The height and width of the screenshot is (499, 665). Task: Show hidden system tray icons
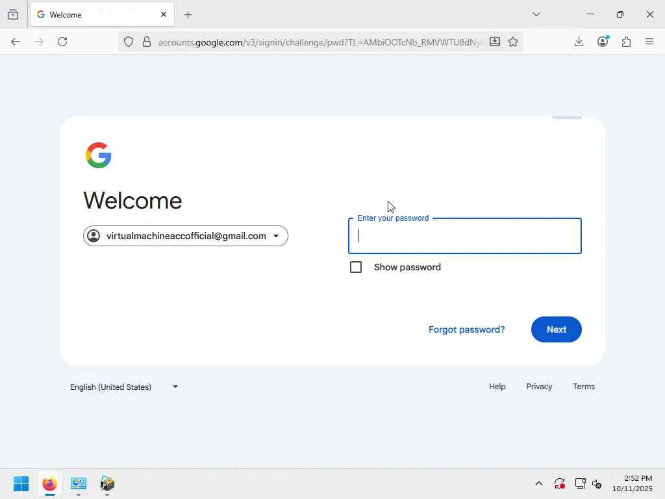pyautogui.click(x=538, y=483)
